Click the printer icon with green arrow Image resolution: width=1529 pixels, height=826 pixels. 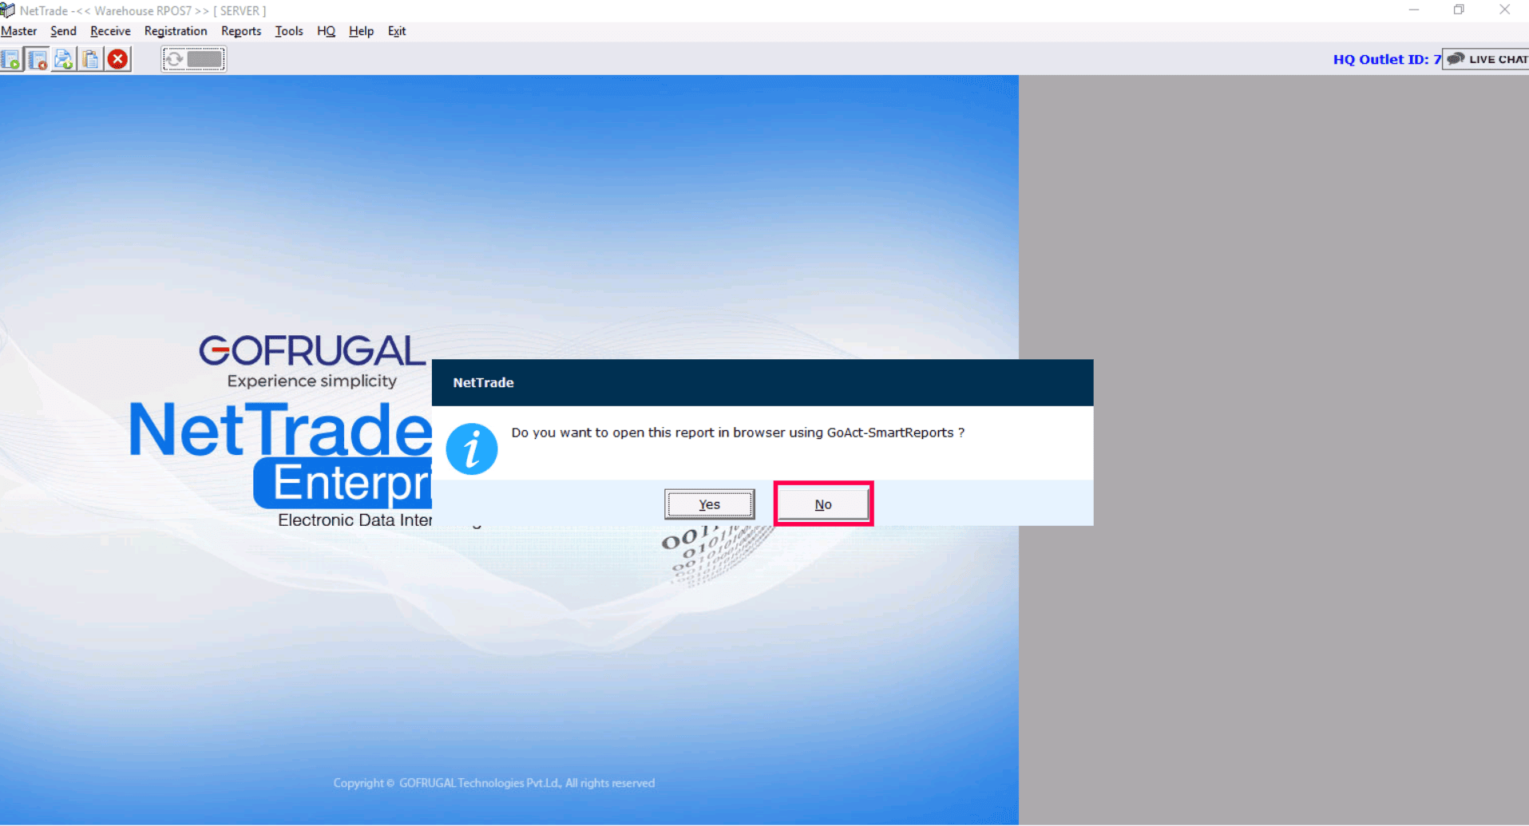point(64,59)
